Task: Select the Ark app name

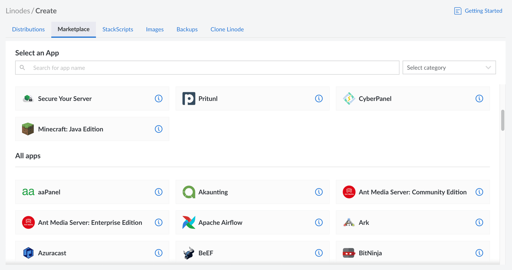Action: (x=364, y=223)
